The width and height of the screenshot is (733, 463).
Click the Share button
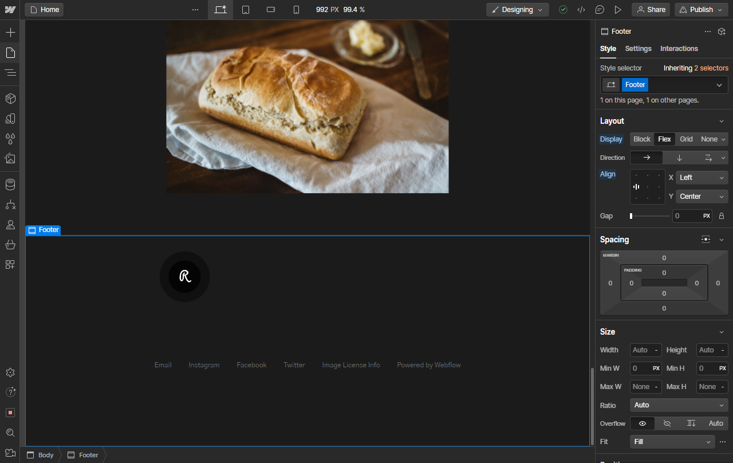pyautogui.click(x=651, y=10)
